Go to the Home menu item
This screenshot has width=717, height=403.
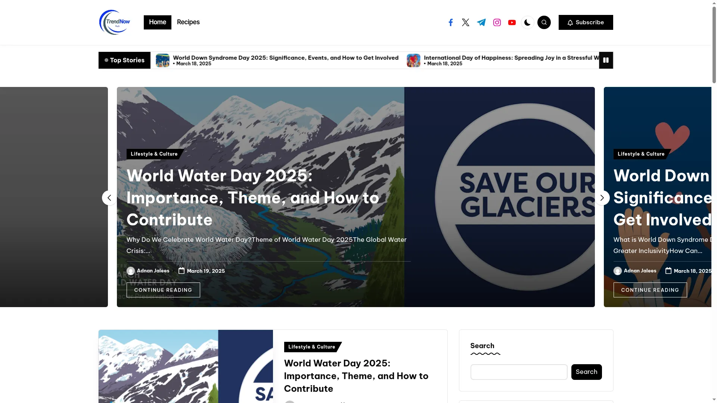click(x=158, y=22)
